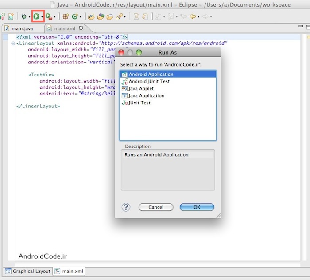
Task: Click the Debug bug icon
Action: [23, 16]
